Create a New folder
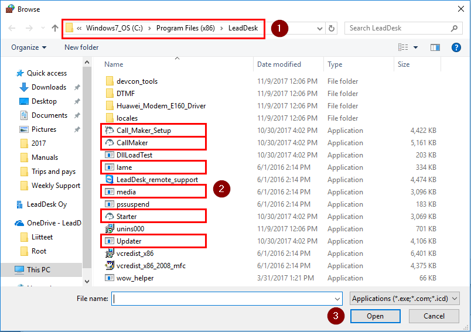This screenshot has height=332, width=471. click(x=81, y=47)
